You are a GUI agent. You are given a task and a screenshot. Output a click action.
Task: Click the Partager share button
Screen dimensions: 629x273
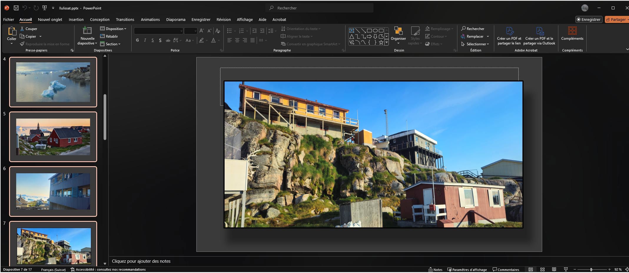tap(617, 20)
